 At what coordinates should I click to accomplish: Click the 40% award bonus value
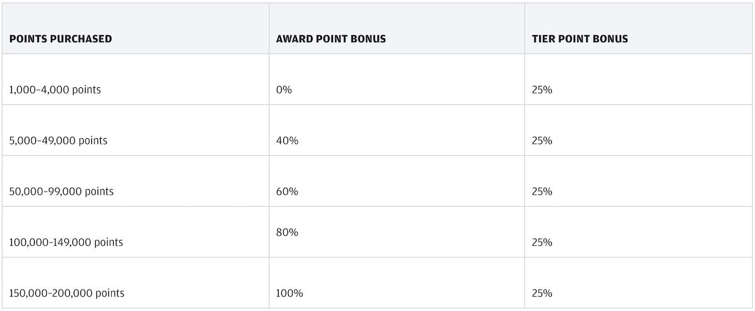point(287,141)
